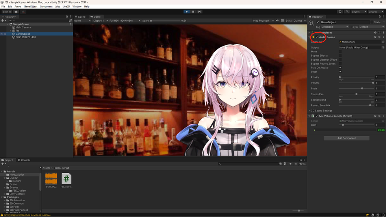
Task: Open the Assets menu
Action: [18, 7]
